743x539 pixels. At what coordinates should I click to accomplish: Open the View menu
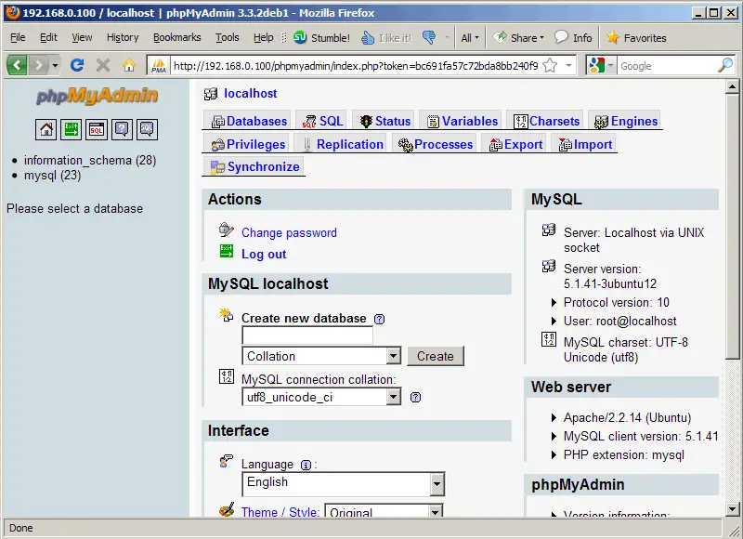coord(82,37)
